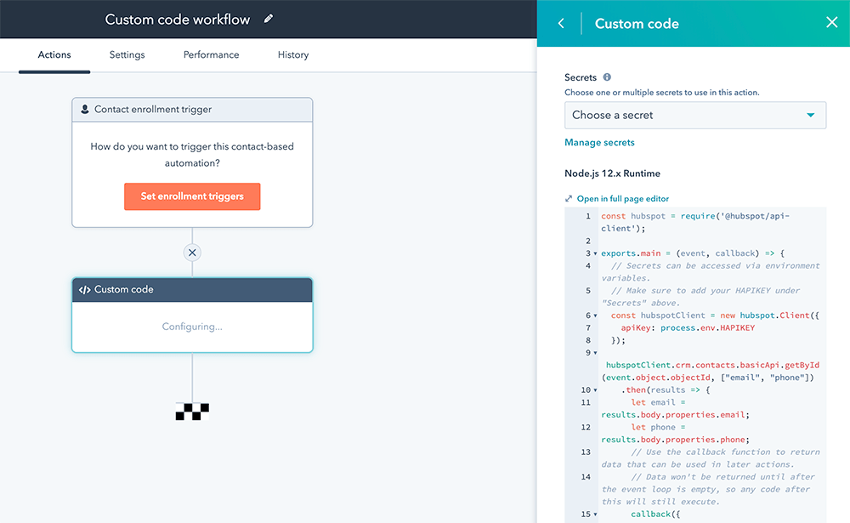
Task: Collapse code fold arrow on line 6
Action: pyautogui.click(x=595, y=316)
